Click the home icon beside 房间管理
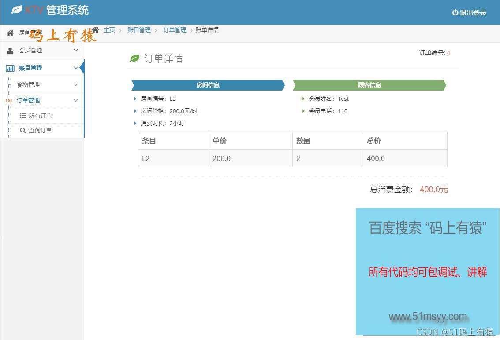 click(x=10, y=33)
